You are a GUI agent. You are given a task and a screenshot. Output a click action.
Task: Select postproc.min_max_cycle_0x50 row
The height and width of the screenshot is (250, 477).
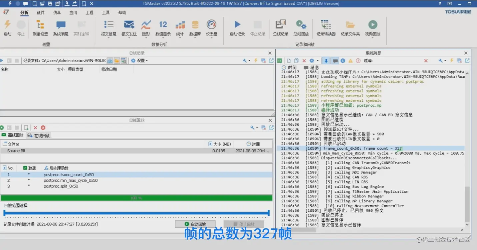coord(136,181)
